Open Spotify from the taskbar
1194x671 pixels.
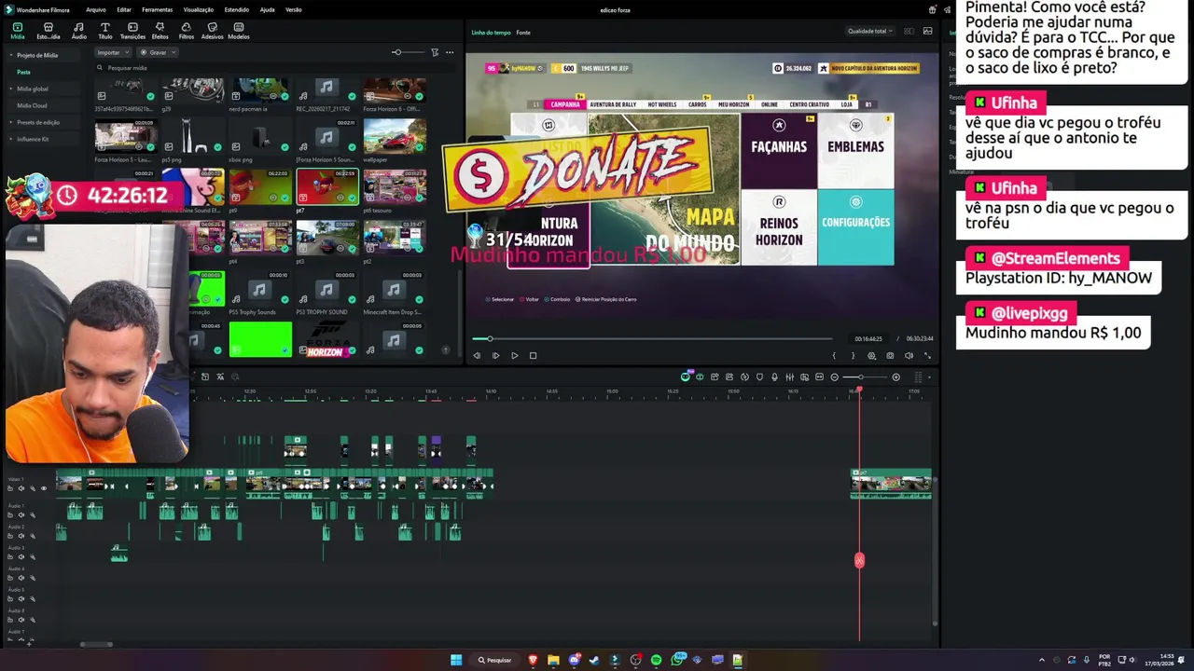pyautogui.click(x=656, y=660)
